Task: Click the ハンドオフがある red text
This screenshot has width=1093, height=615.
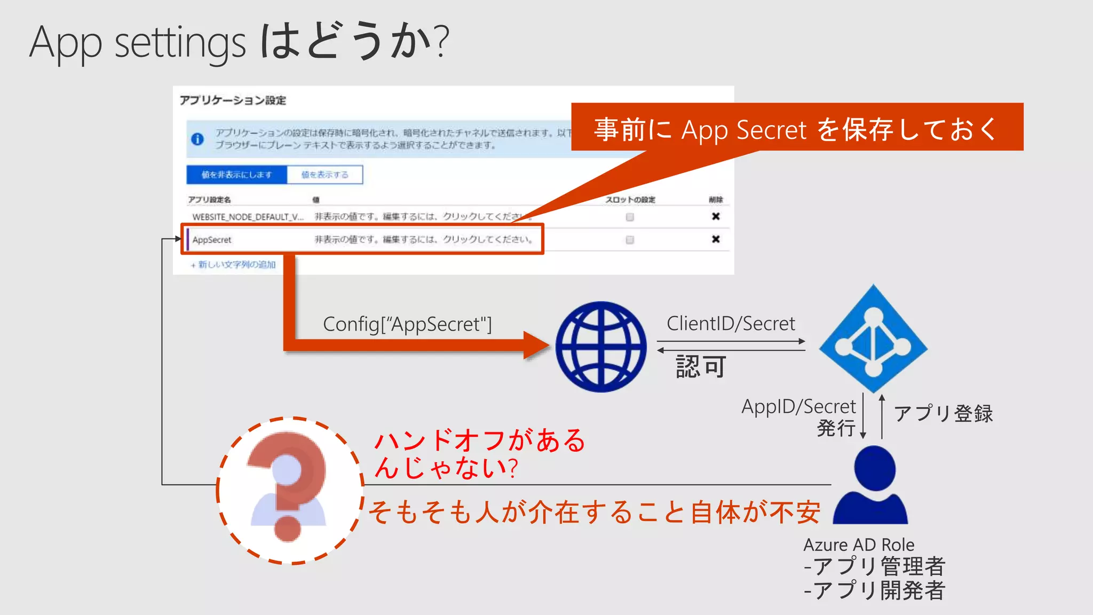Action: click(480, 440)
